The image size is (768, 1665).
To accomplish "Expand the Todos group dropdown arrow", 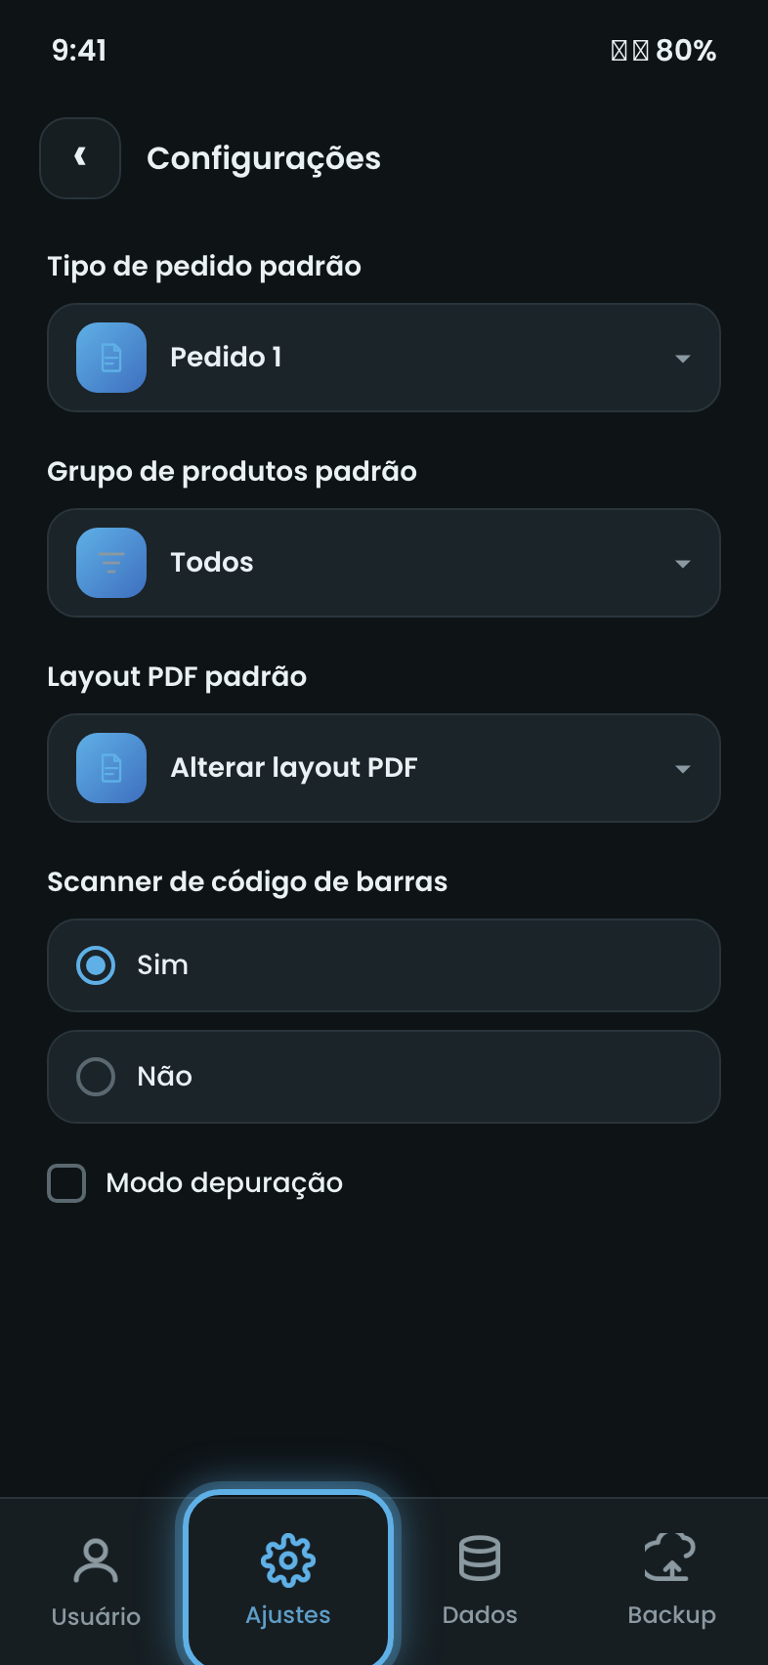I will click(683, 564).
